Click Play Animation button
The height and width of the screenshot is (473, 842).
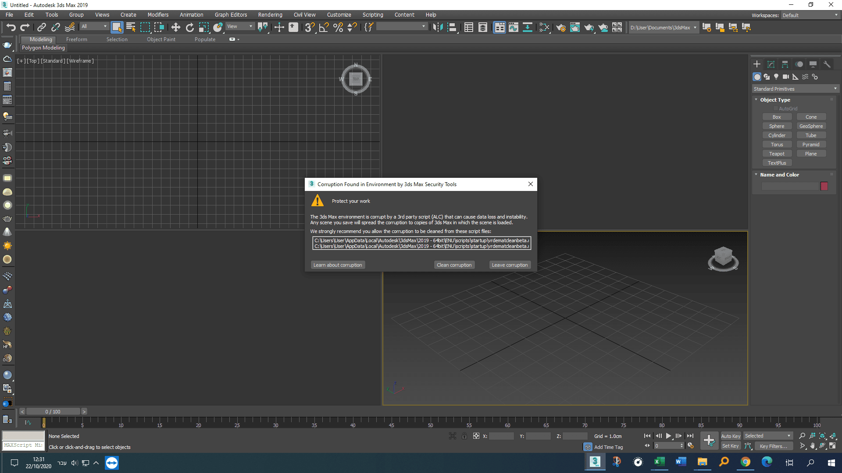coord(668,436)
